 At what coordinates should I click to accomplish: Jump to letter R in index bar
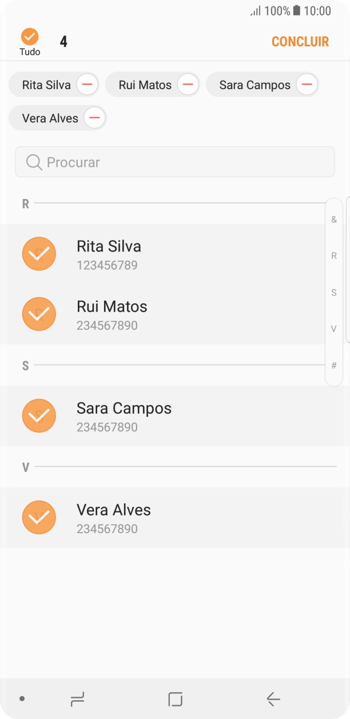pyautogui.click(x=334, y=256)
